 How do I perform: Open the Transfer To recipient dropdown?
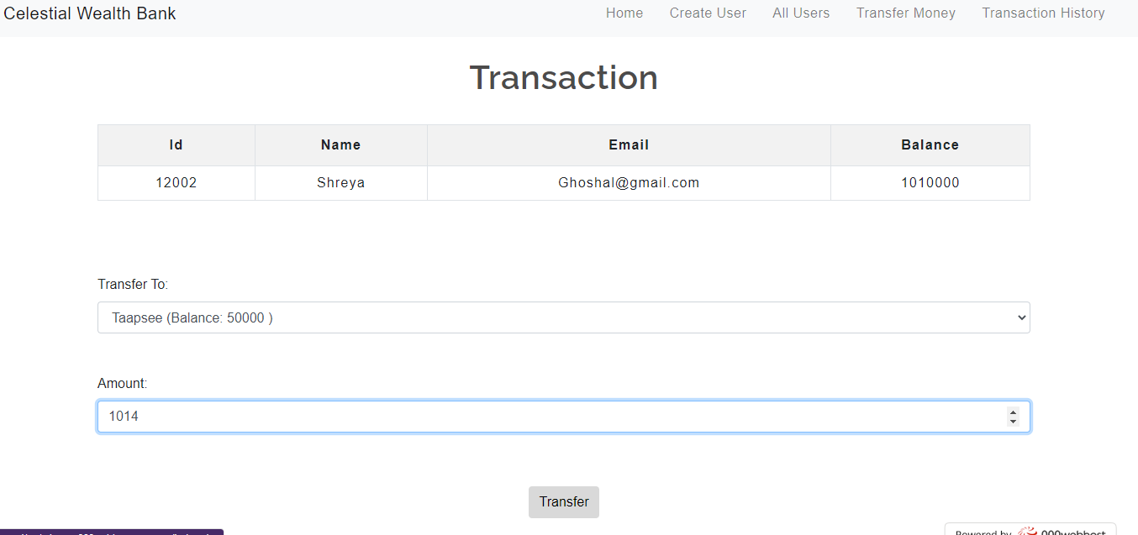[563, 317]
